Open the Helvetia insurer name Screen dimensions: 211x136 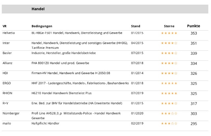9,33
